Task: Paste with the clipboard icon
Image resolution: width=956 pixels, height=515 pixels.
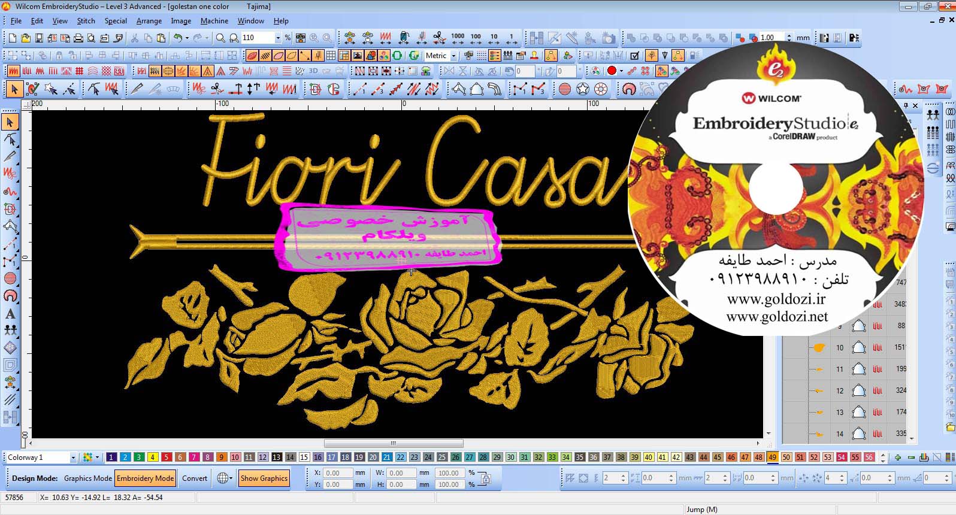Action: pyautogui.click(x=161, y=38)
